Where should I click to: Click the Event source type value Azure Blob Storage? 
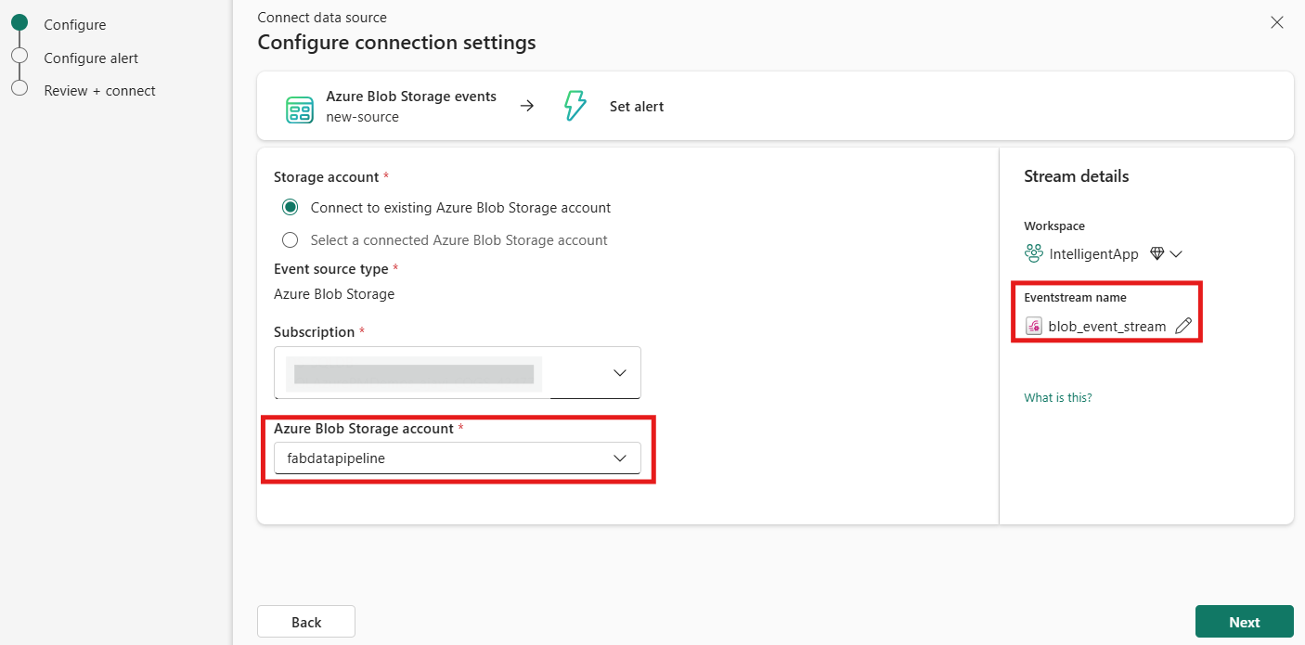coord(334,294)
